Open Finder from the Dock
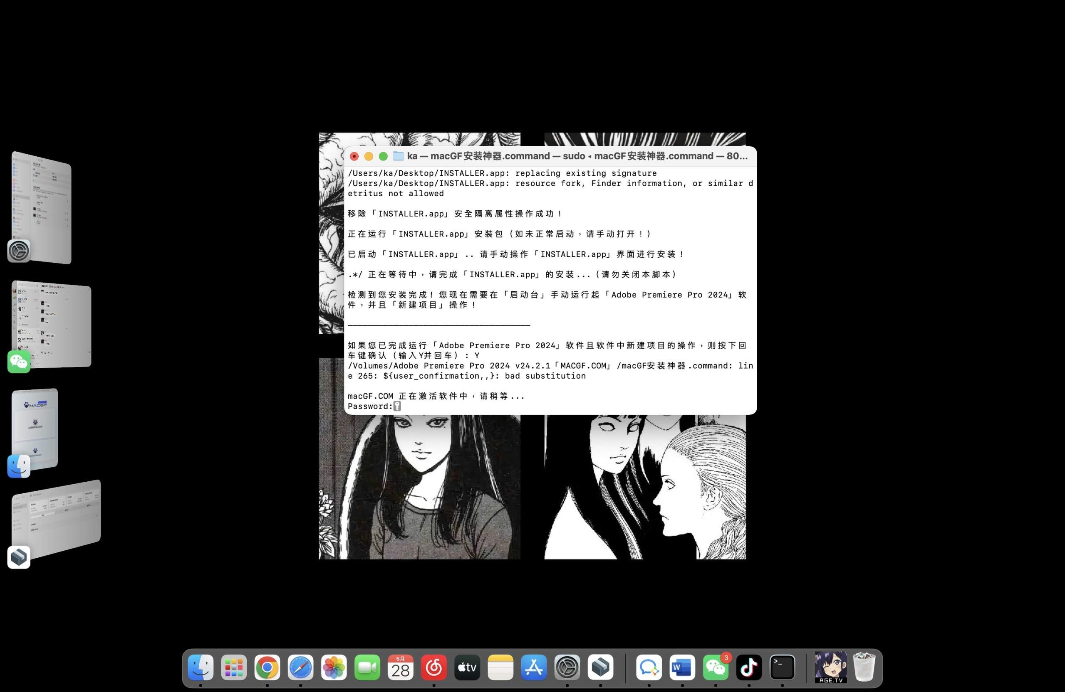1065x692 pixels. coord(201,668)
